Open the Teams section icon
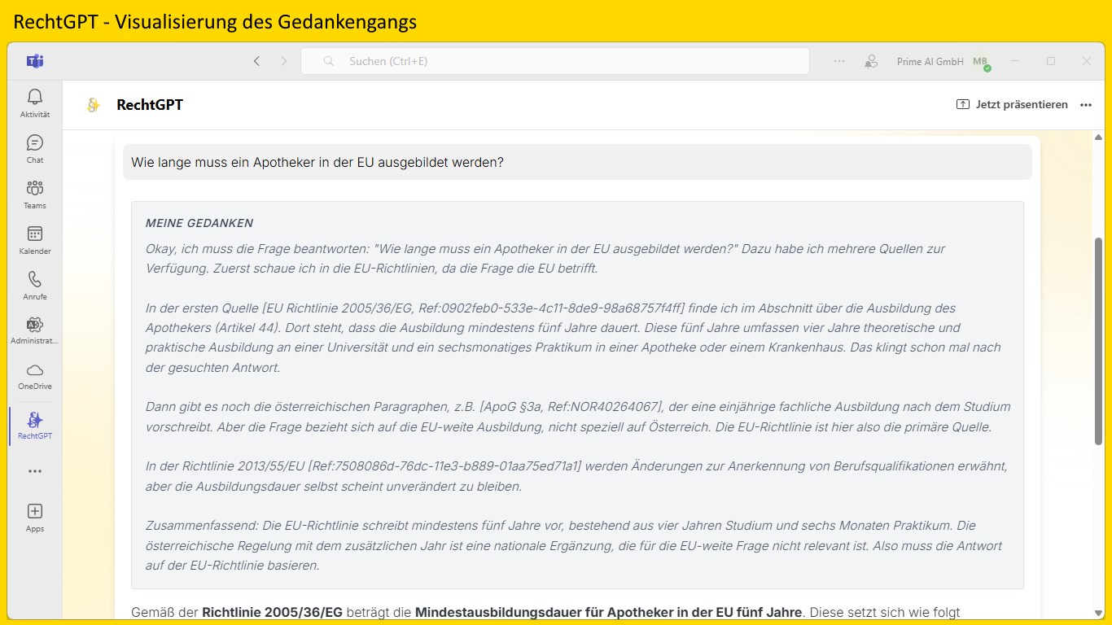 tap(34, 189)
